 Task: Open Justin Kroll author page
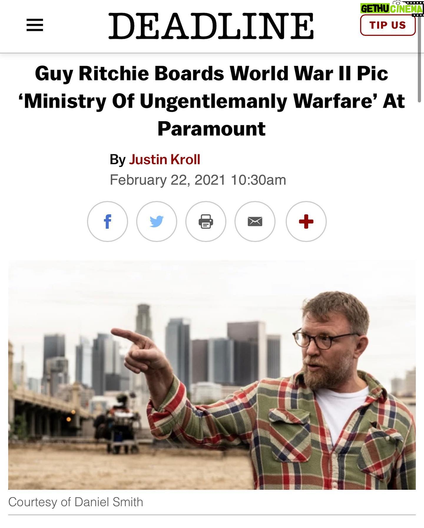click(165, 159)
